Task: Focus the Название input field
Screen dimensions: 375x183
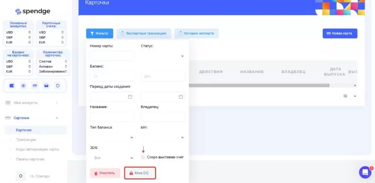Action: [112, 117]
